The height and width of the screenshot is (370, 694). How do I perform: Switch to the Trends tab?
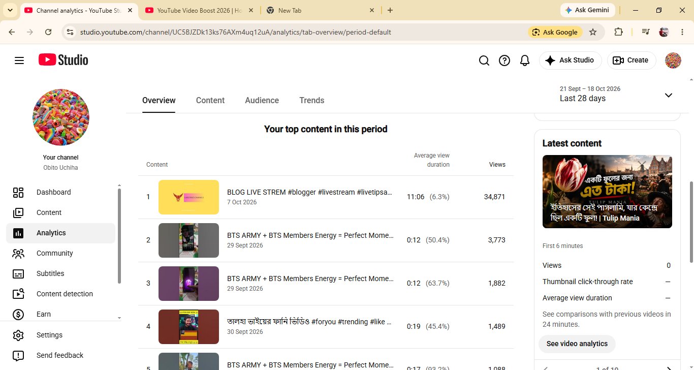[311, 101]
